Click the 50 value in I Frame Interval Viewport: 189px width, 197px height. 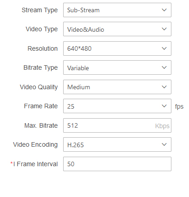[x=71, y=164]
